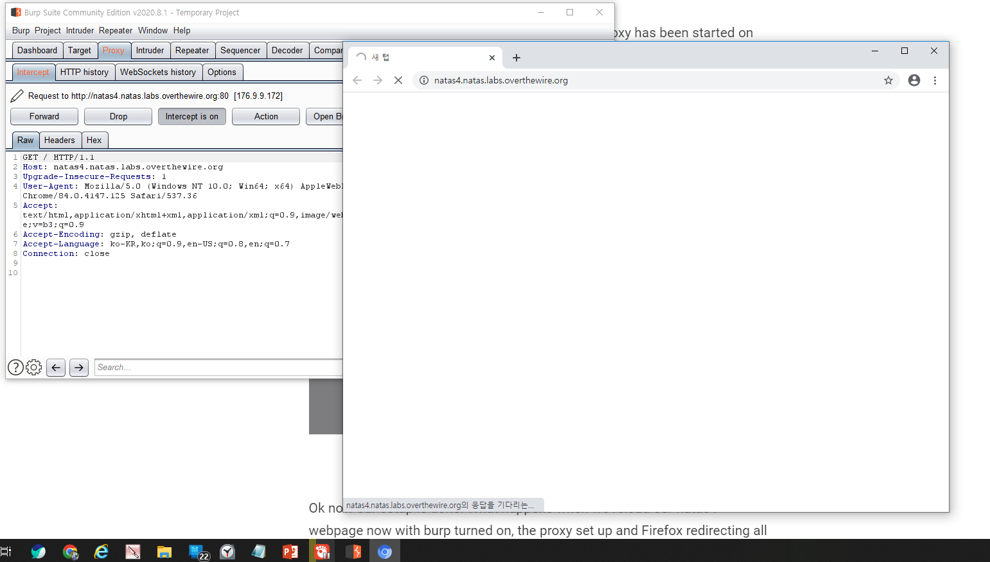The height and width of the screenshot is (562, 990).
Task: Select the Intercept sub-tab
Action: click(x=33, y=72)
